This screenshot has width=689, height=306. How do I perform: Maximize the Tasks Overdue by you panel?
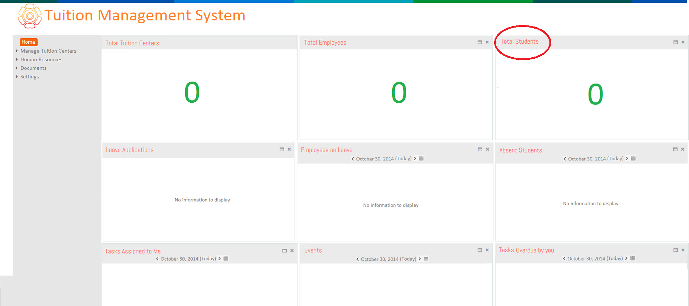676,250
